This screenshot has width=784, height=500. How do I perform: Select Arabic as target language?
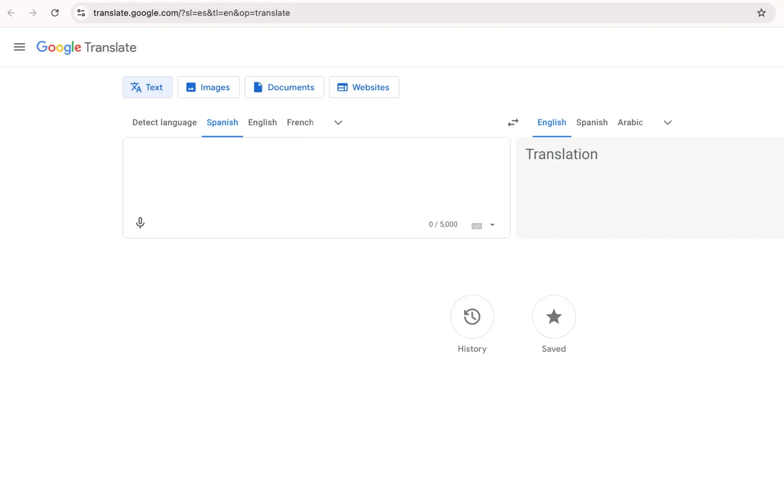(630, 122)
